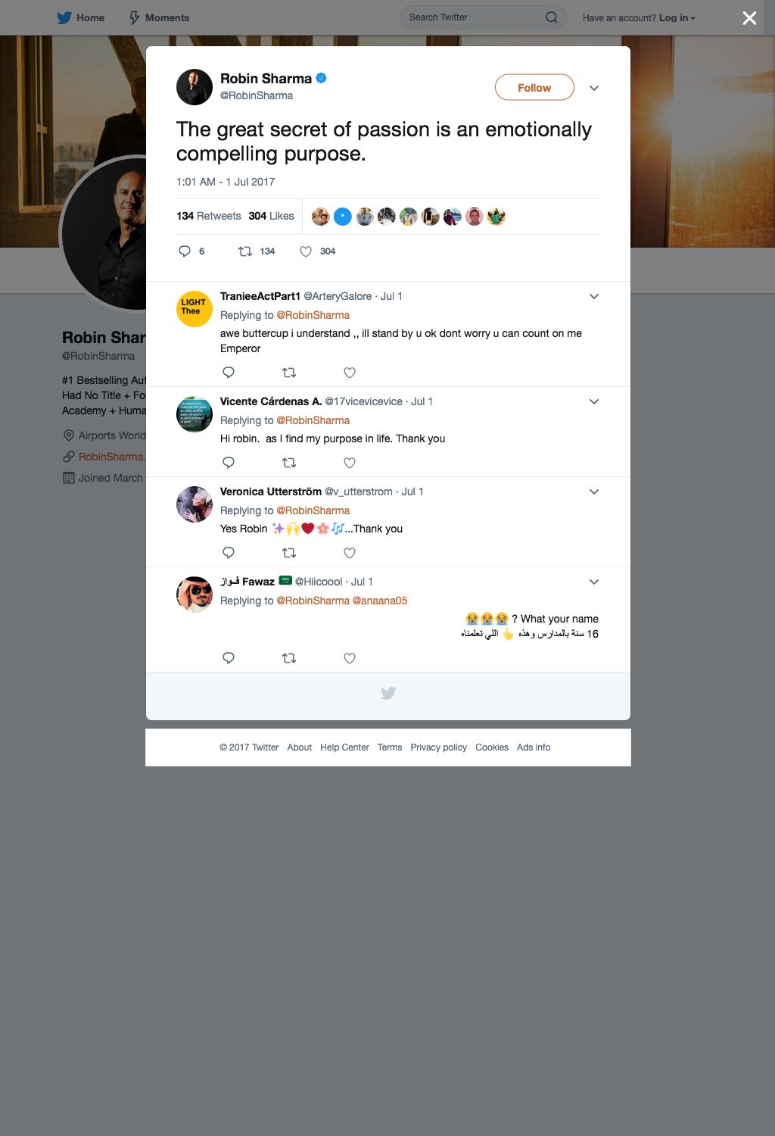View the 134 Retweets list

(209, 216)
